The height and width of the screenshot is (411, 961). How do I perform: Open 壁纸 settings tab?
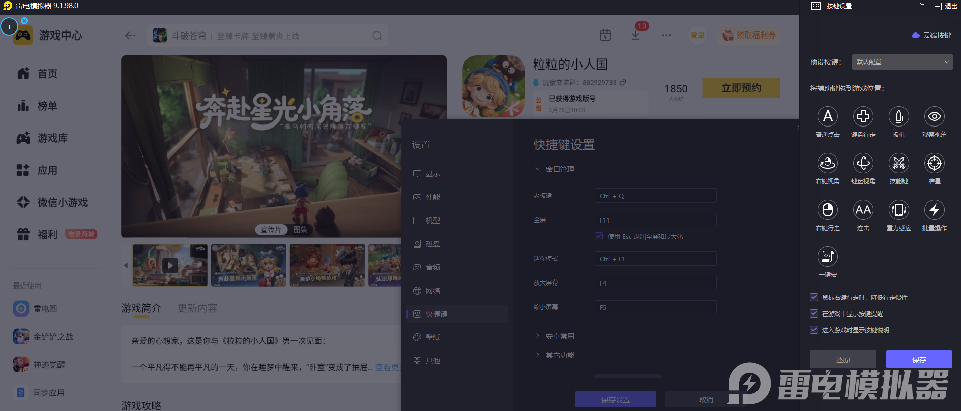(x=457, y=337)
